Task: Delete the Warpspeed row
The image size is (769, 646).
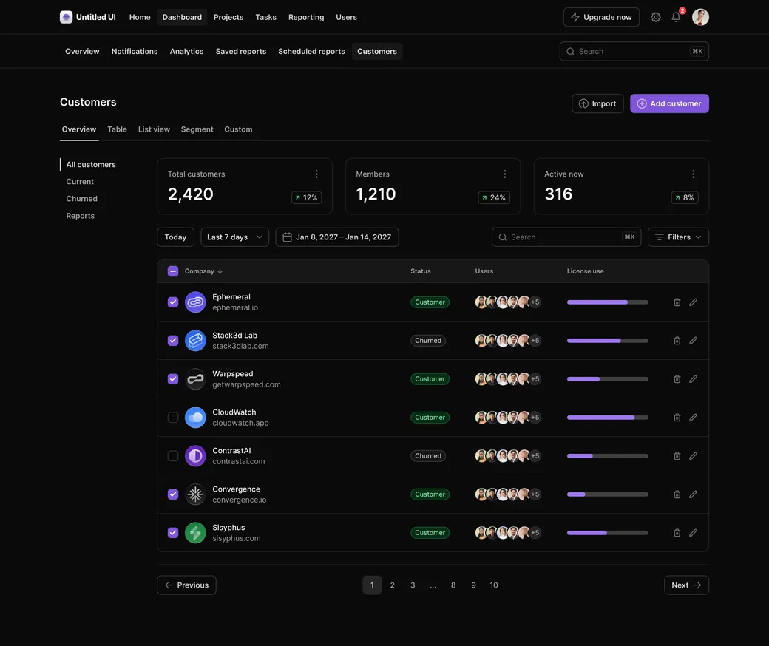Action: tap(677, 379)
